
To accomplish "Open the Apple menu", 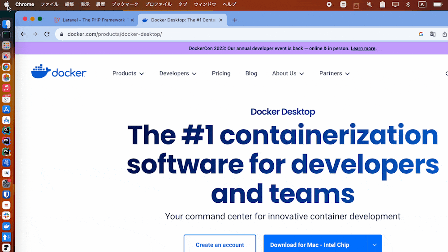I will click(7, 4).
